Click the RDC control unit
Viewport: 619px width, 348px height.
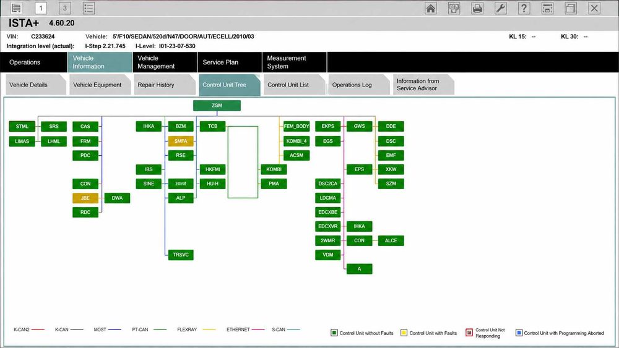pyautogui.click(x=85, y=212)
